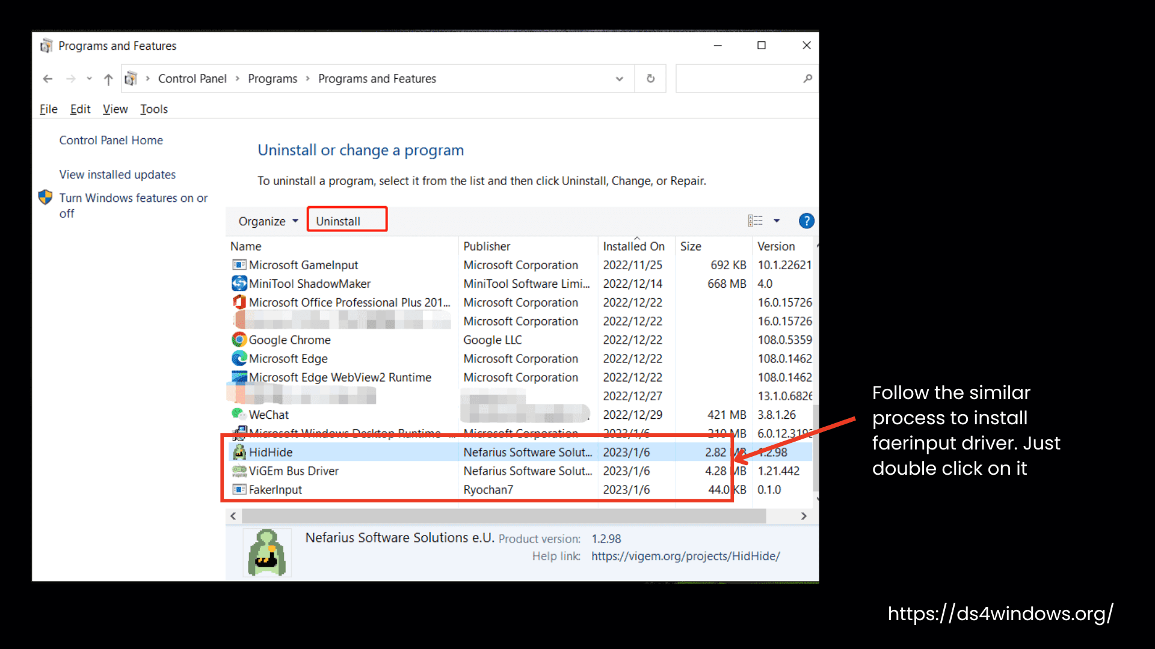Image resolution: width=1155 pixels, height=649 pixels.
Task: Select the Google Chrome icon
Action: pyautogui.click(x=239, y=340)
